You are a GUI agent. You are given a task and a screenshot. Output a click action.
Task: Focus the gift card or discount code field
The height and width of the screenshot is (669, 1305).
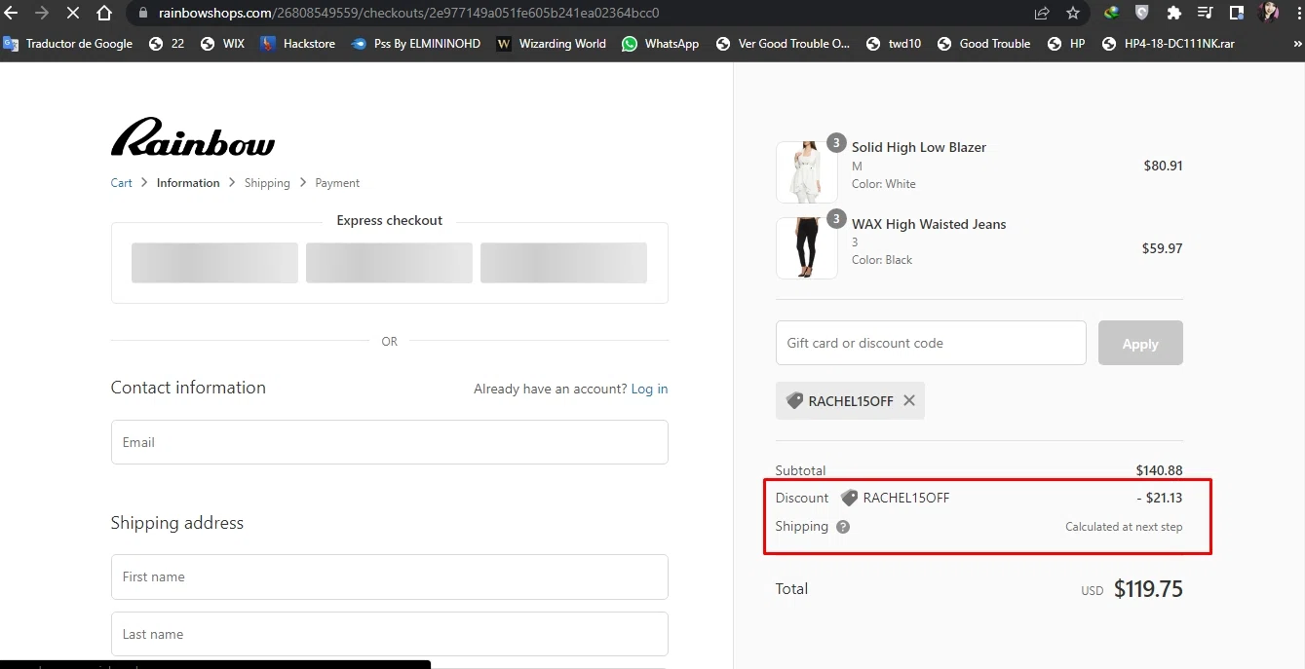pos(931,343)
